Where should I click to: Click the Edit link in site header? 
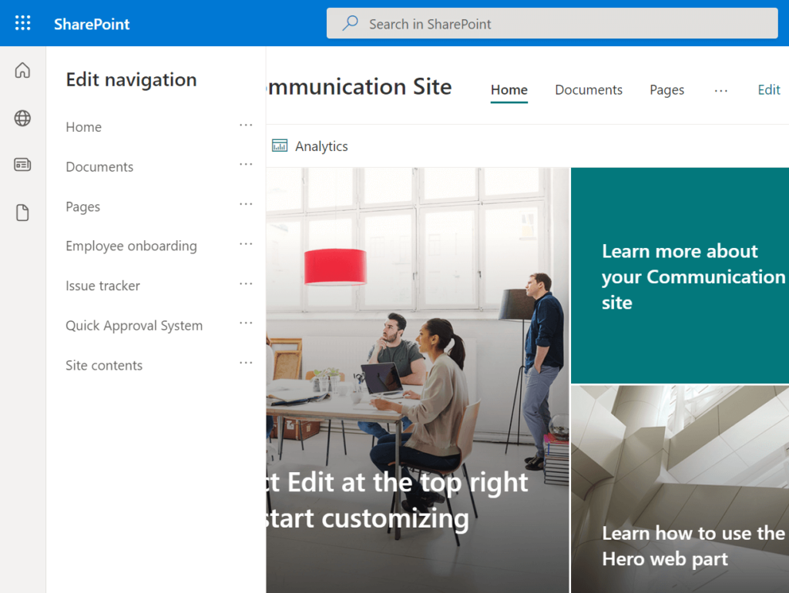coord(769,89)
